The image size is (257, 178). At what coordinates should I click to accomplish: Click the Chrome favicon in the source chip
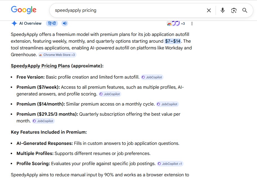[40, 54]
